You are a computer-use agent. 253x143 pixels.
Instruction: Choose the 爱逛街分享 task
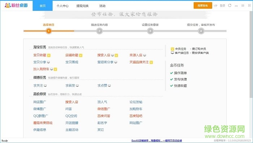[106, 62]
